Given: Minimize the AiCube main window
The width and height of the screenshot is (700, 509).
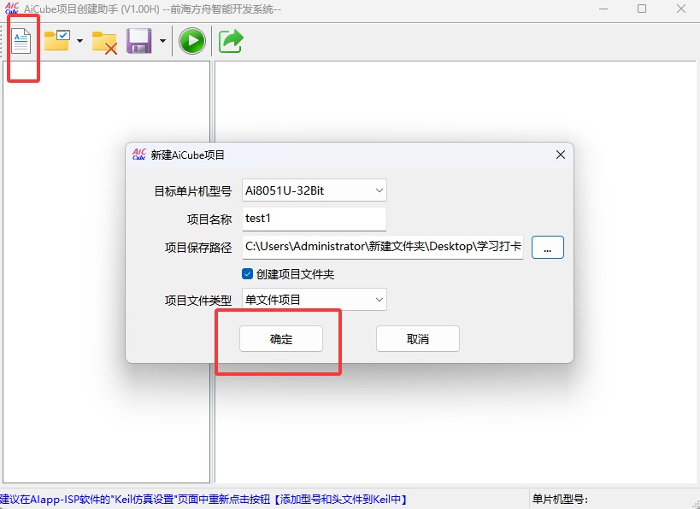Looking at the screenshot, I should coord(603,9).
